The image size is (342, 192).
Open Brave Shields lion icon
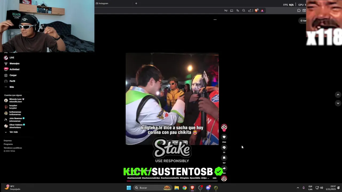[x=256, y=11]
